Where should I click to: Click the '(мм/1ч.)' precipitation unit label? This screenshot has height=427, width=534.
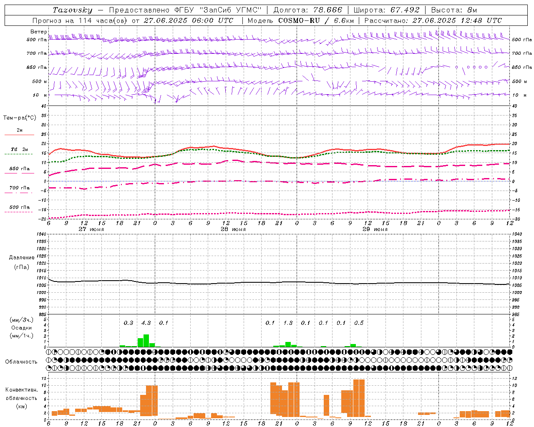[22, 336]
